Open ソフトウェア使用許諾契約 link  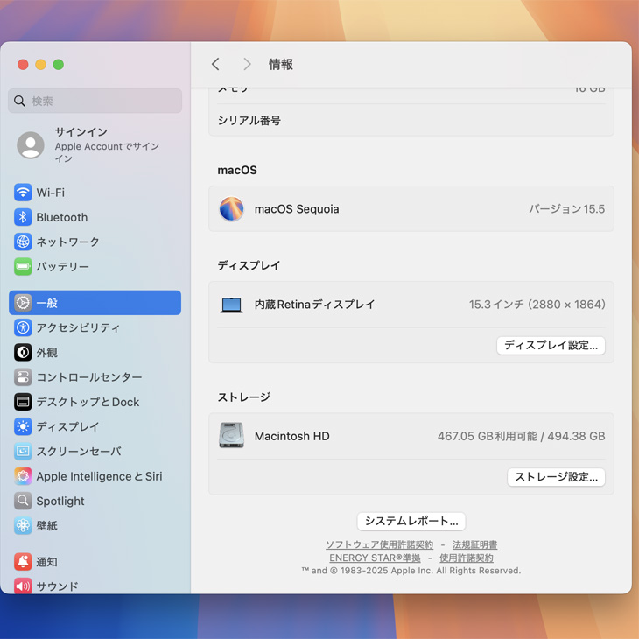[x=379, y=544]
